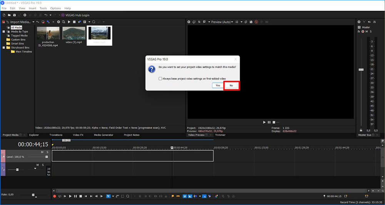Viewport: 385px width, 205px height.
Task: Open the Insert menu
Action: click(x=32, y=8)
